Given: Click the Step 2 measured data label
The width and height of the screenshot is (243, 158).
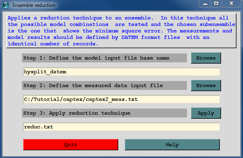Looking at the screenshot, I should pos(104,85).
